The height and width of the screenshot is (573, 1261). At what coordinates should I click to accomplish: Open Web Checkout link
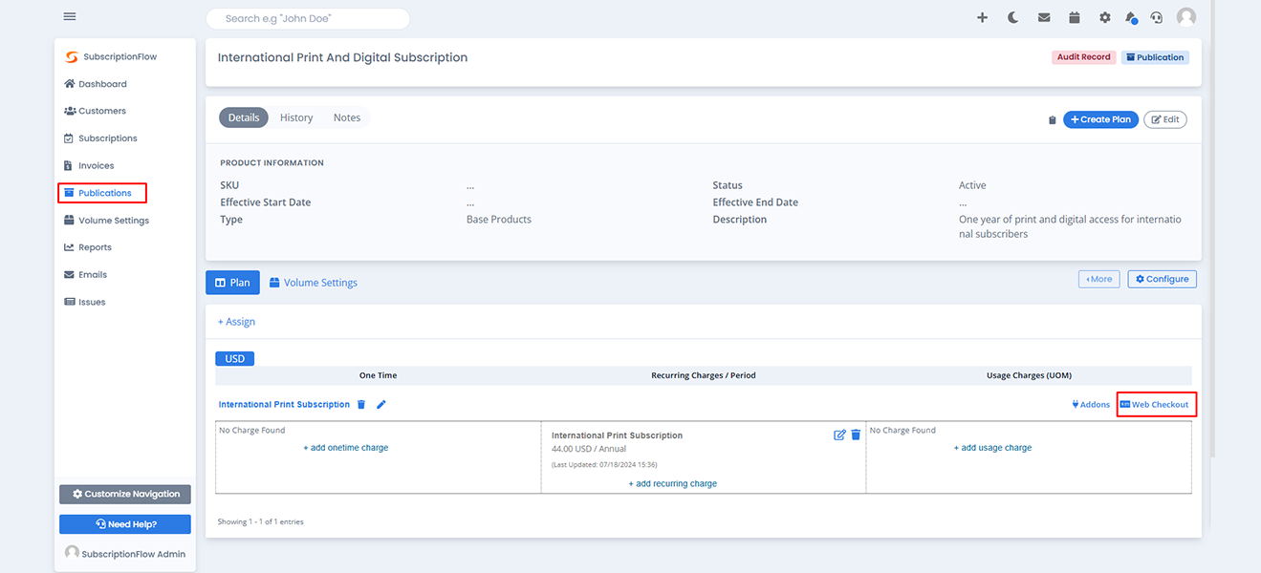tap(1157, 405)
